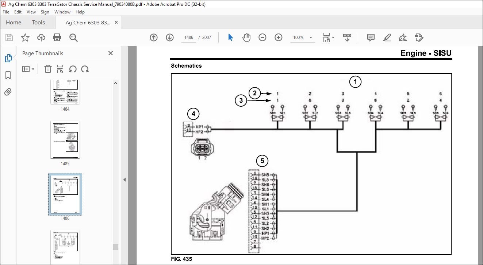This screenshot has width=483, height=265.
Task: Go to next page with down arrow
Action: point(170,37)
